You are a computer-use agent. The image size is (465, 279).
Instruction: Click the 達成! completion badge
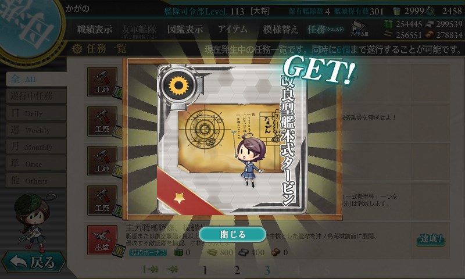pos(432,239)
